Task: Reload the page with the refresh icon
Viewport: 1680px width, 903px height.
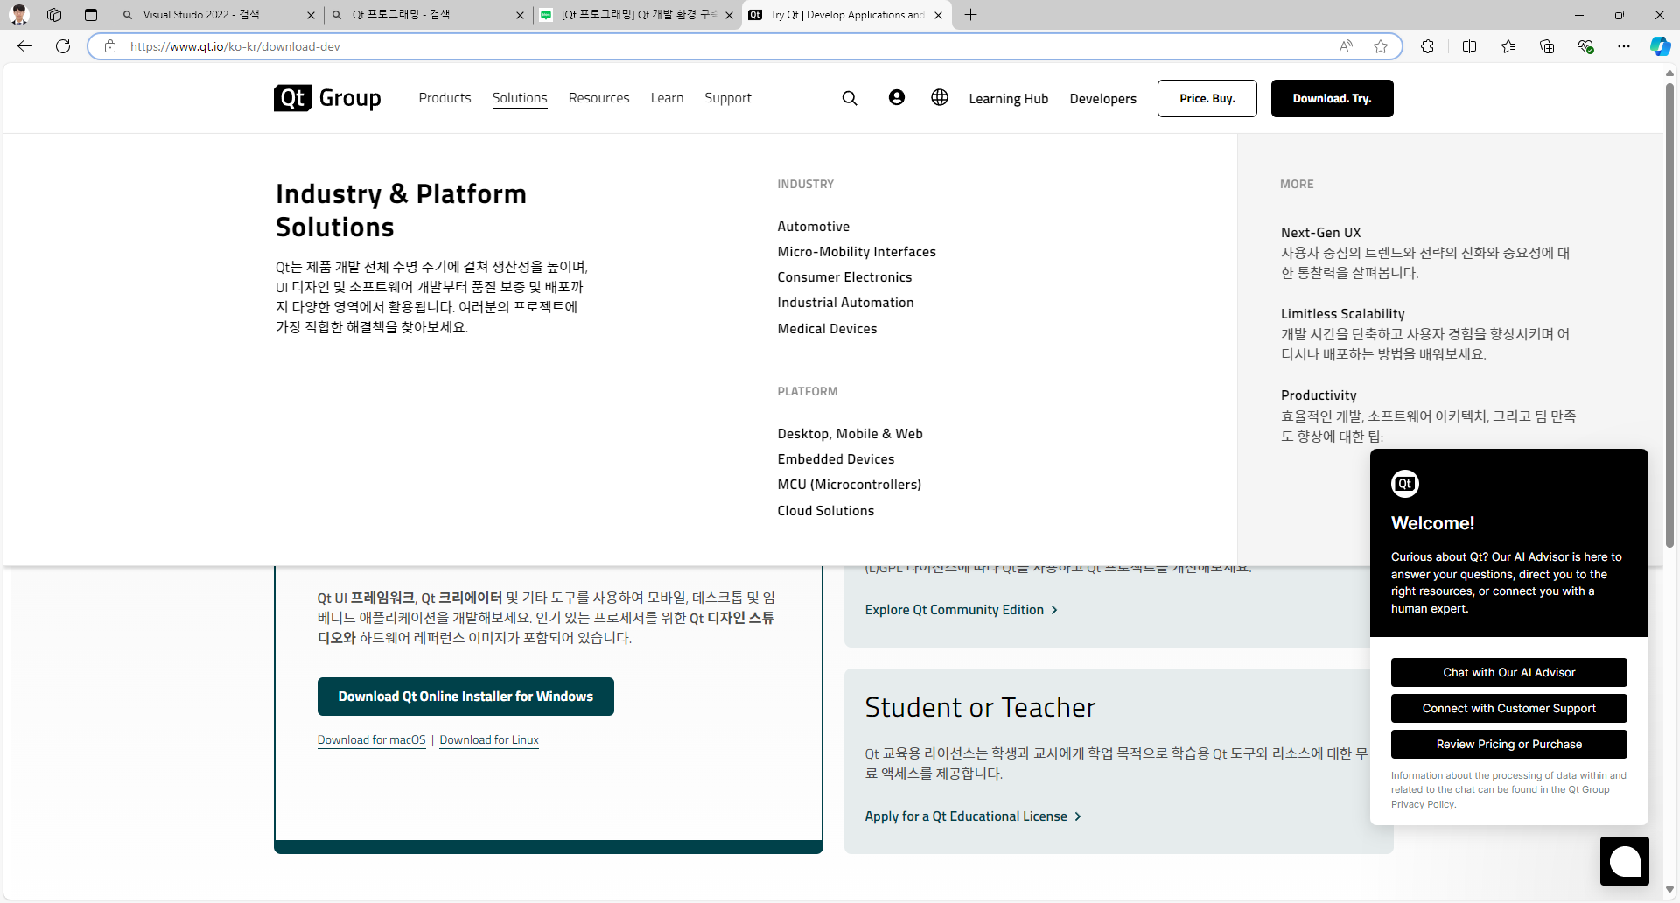Action: tap(63, 46)
